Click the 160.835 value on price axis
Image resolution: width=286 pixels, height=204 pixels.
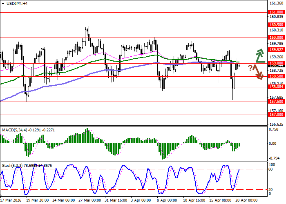[277, 17]
